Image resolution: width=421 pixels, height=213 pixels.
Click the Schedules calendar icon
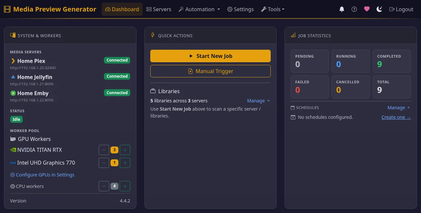293,108
